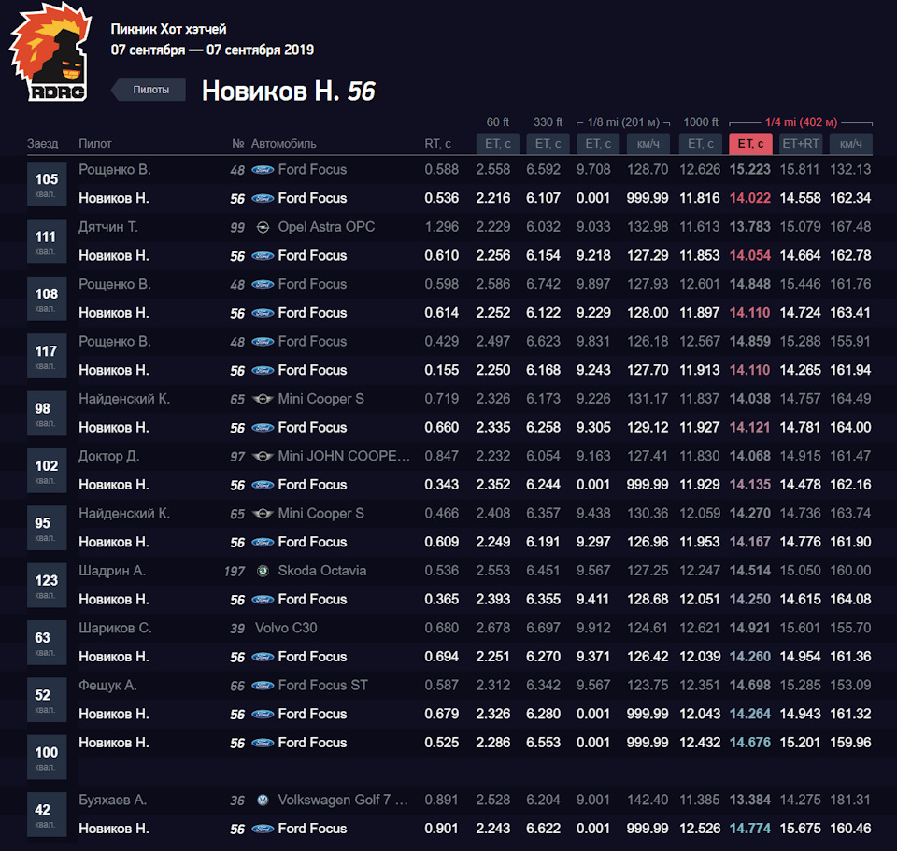Open race 98 квал. badge

point(47,413)
